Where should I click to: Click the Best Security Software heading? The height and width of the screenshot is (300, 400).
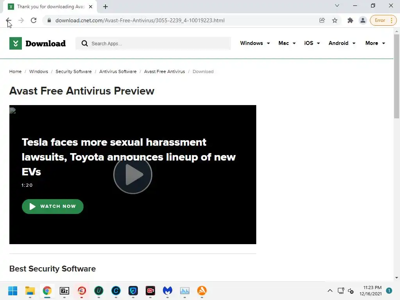pyautogui.click(x=53, y=269)
